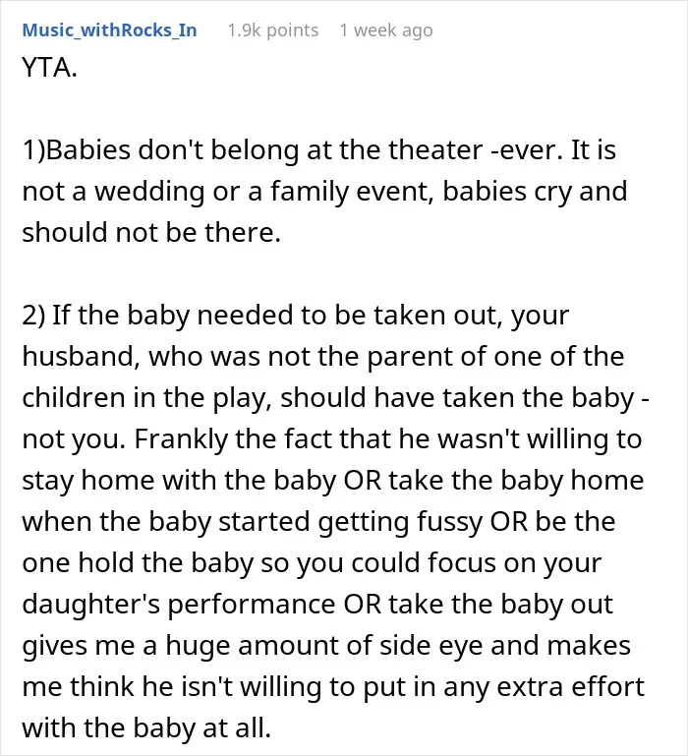Click the '2)' numbering at second point

[33, 316]
